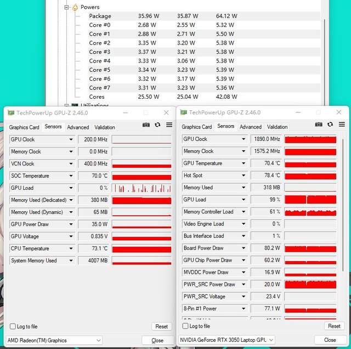
Task: Click Close in the AMD GPU-Z window
Action: [157, 340]
